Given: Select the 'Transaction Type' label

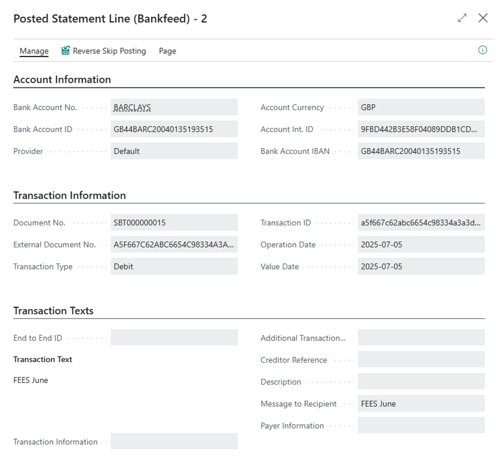Looking at the screenshot, I should pyautogui.click(x=43, y=266).
